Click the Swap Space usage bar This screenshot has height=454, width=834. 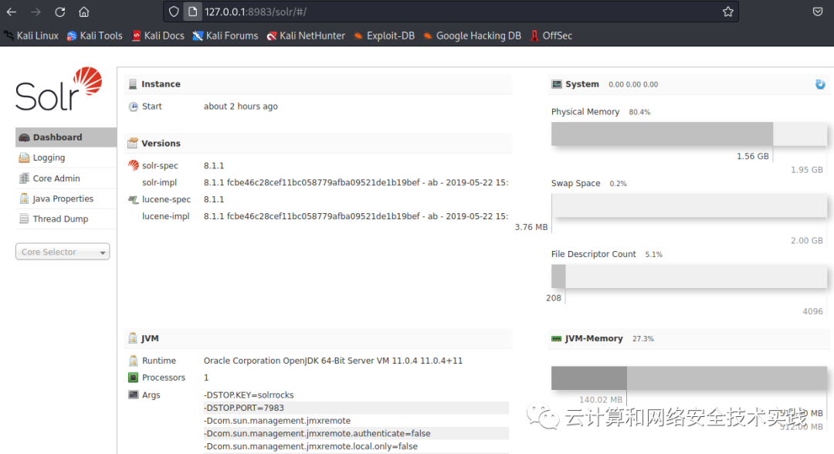[689, 205]
